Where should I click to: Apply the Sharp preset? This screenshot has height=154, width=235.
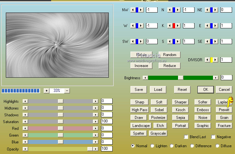[x=140, y=102]
